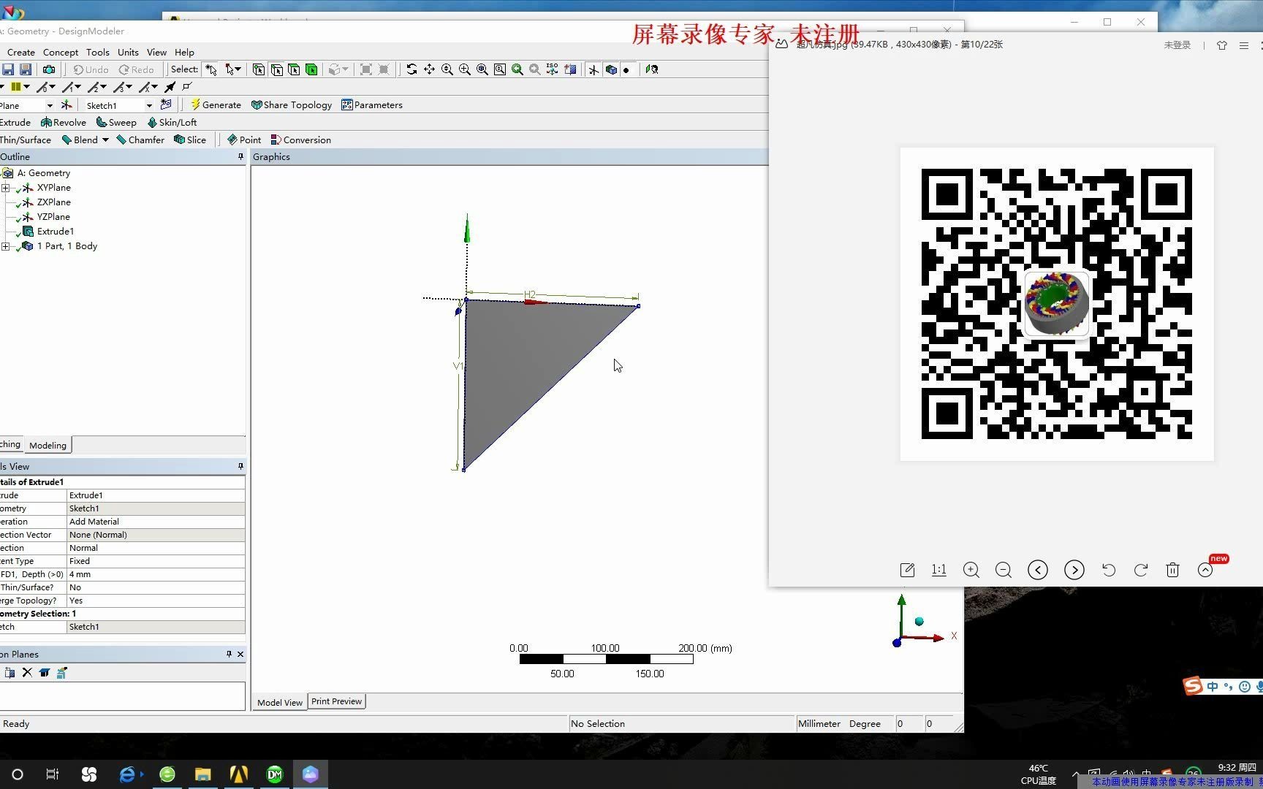Enable the point selection filter
Image resolution: width=1263 pixels, height=789 pixels.
(x=259, y=69)
